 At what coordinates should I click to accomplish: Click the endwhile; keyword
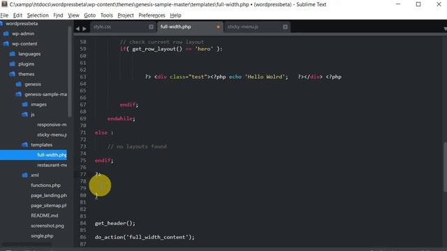click(x=121, y=119)
